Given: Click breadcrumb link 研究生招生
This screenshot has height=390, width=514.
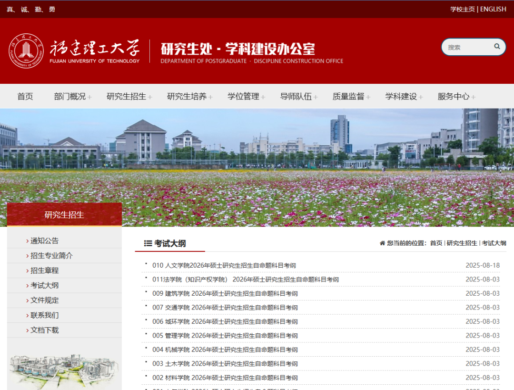Looking at the screenshot, I should click(462, 243).
